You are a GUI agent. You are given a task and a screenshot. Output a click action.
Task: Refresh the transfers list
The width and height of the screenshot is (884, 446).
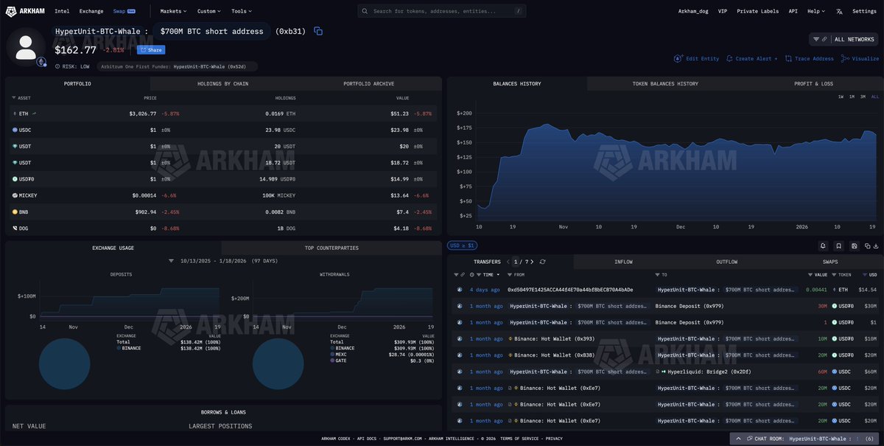(543, 262)
